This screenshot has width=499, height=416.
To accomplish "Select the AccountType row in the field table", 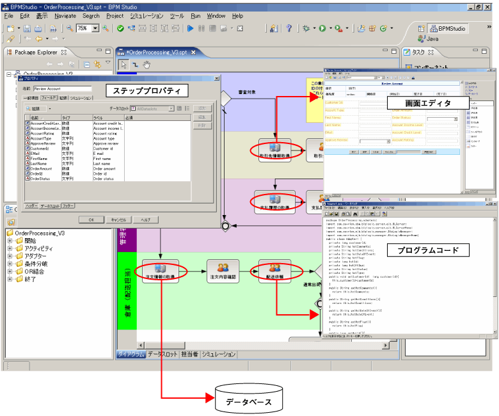I will point(107,138).
